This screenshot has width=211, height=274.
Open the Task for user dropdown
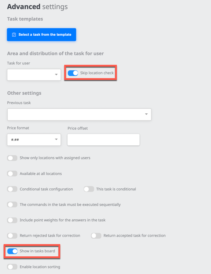[x=34, y=75]
